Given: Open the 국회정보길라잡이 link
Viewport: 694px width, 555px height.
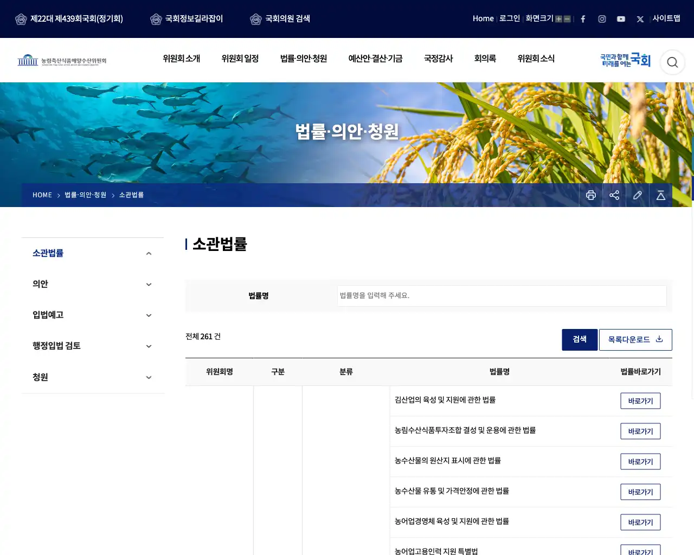Looking at the screenshot, I should click(187, 19).
